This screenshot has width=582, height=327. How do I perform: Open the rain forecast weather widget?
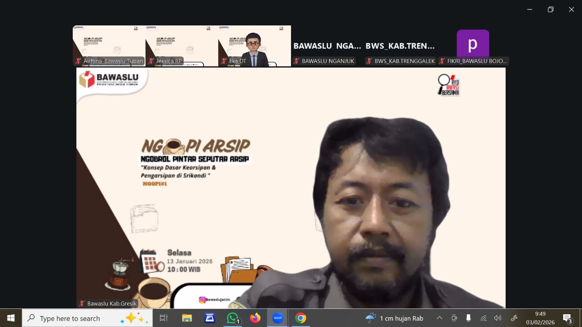(395, 318)
